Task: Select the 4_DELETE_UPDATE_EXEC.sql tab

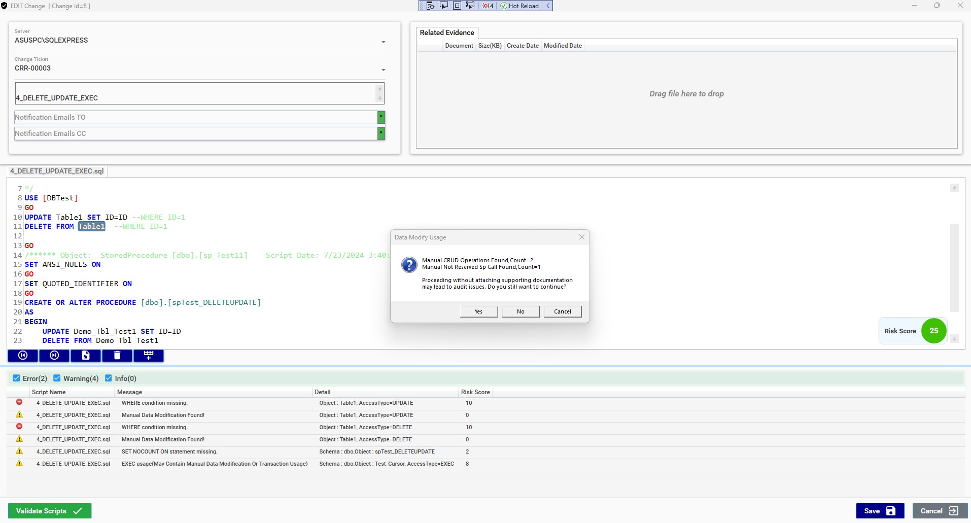Action: (57, 171)
